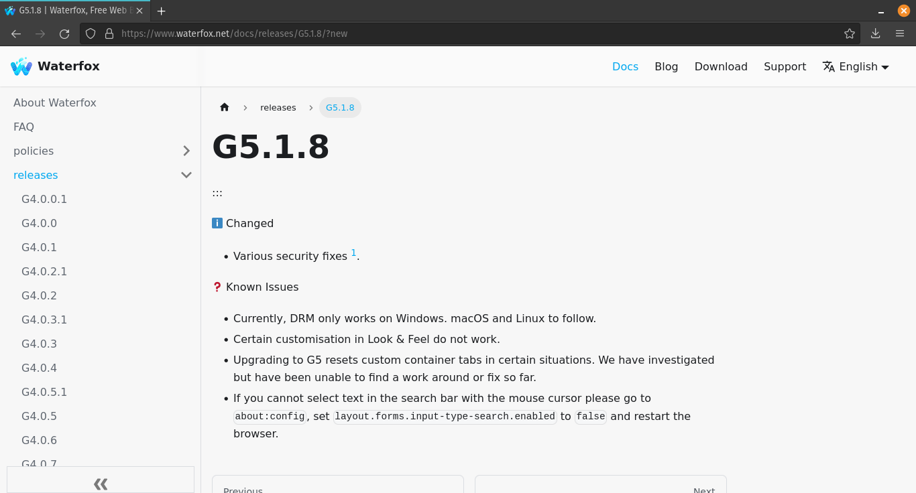
Task: Collapse the releases section chevron
Action: pos(186,175)
